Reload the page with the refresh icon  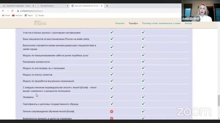point(12,11)
